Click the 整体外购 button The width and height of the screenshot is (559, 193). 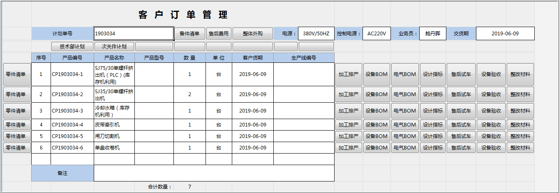click(x=252, y=34)
